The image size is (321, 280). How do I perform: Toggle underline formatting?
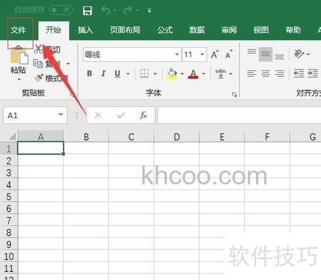pos(117,74)
